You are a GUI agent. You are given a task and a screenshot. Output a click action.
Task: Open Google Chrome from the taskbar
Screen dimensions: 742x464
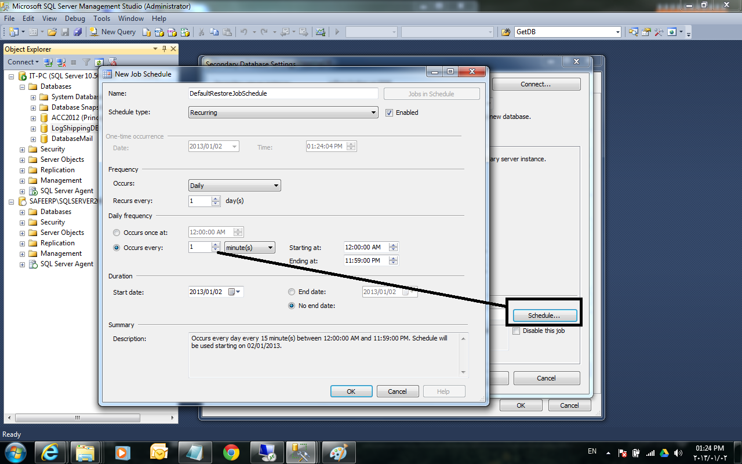tap(231, 452)
